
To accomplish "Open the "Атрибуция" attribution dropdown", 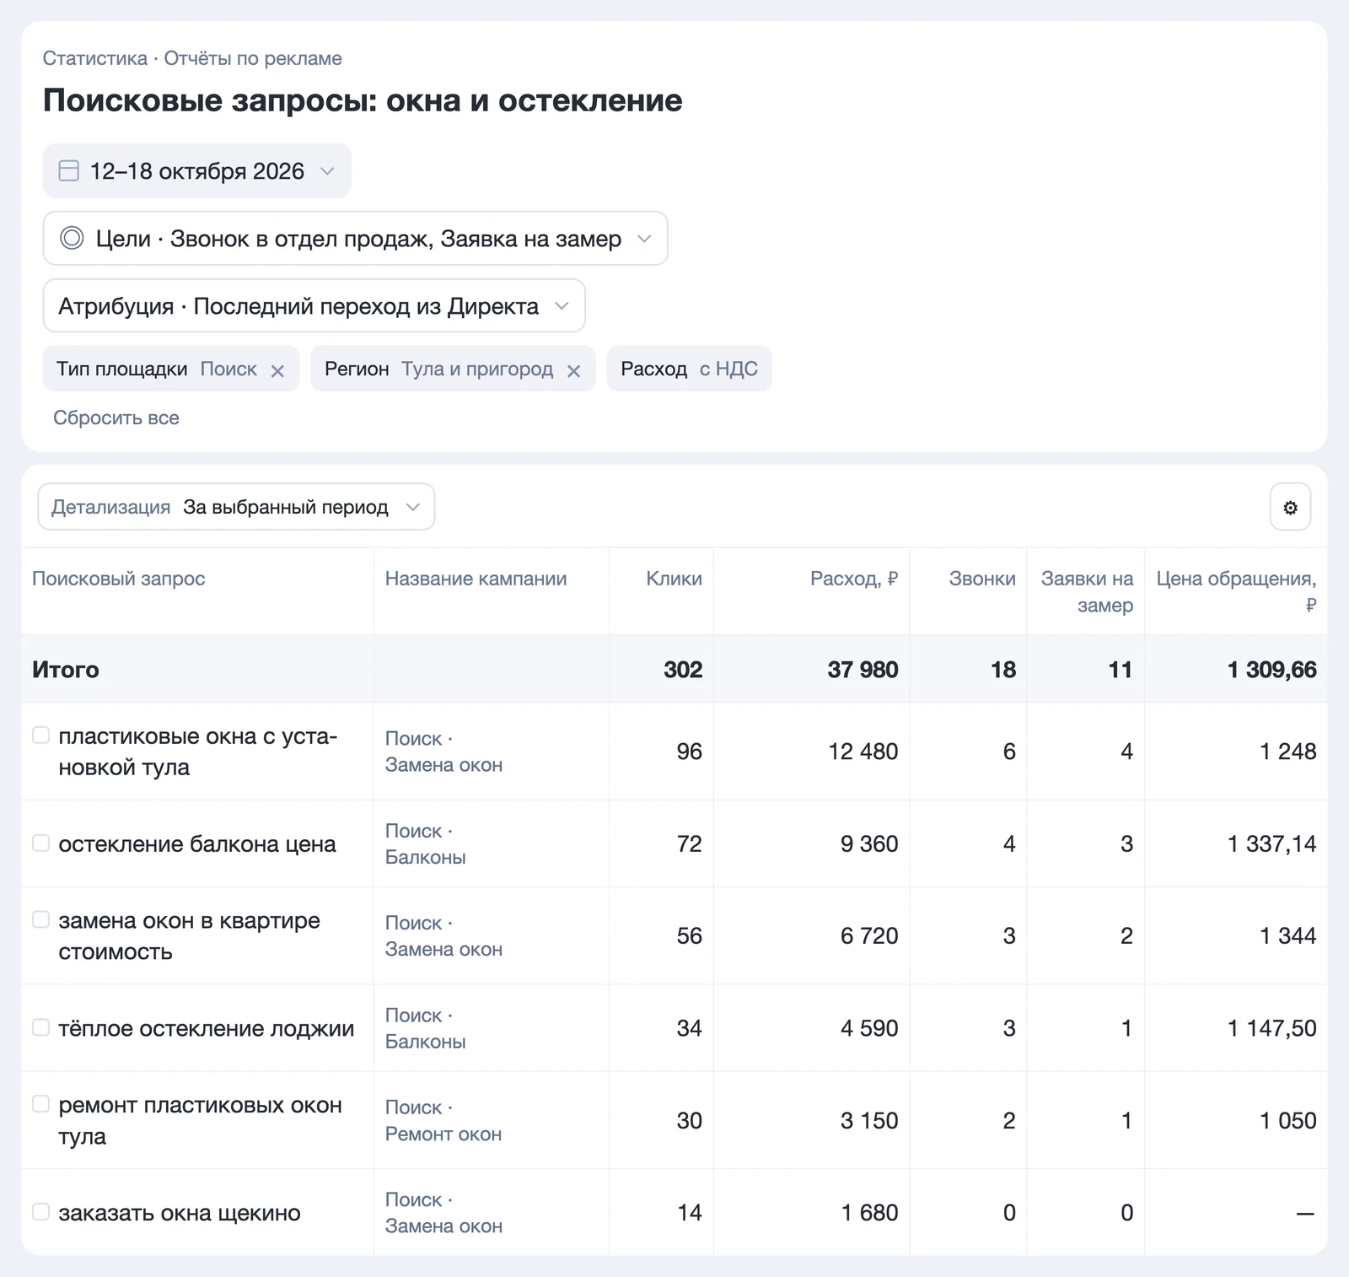I will point(314,305).
